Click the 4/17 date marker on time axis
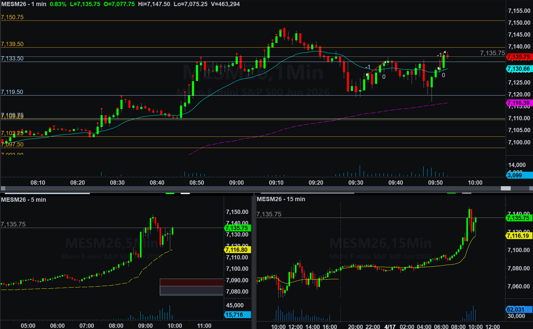The width and height of the screenshot is (533, 329). pos(390,327)
